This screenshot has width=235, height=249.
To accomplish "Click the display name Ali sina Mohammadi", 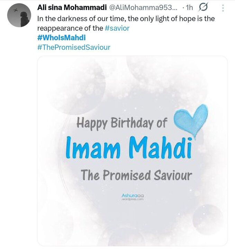I will click(72, 7).
